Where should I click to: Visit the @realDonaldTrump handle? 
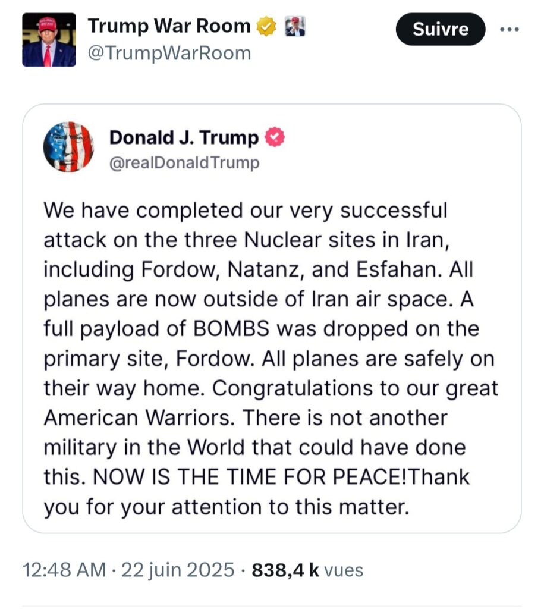184,162
